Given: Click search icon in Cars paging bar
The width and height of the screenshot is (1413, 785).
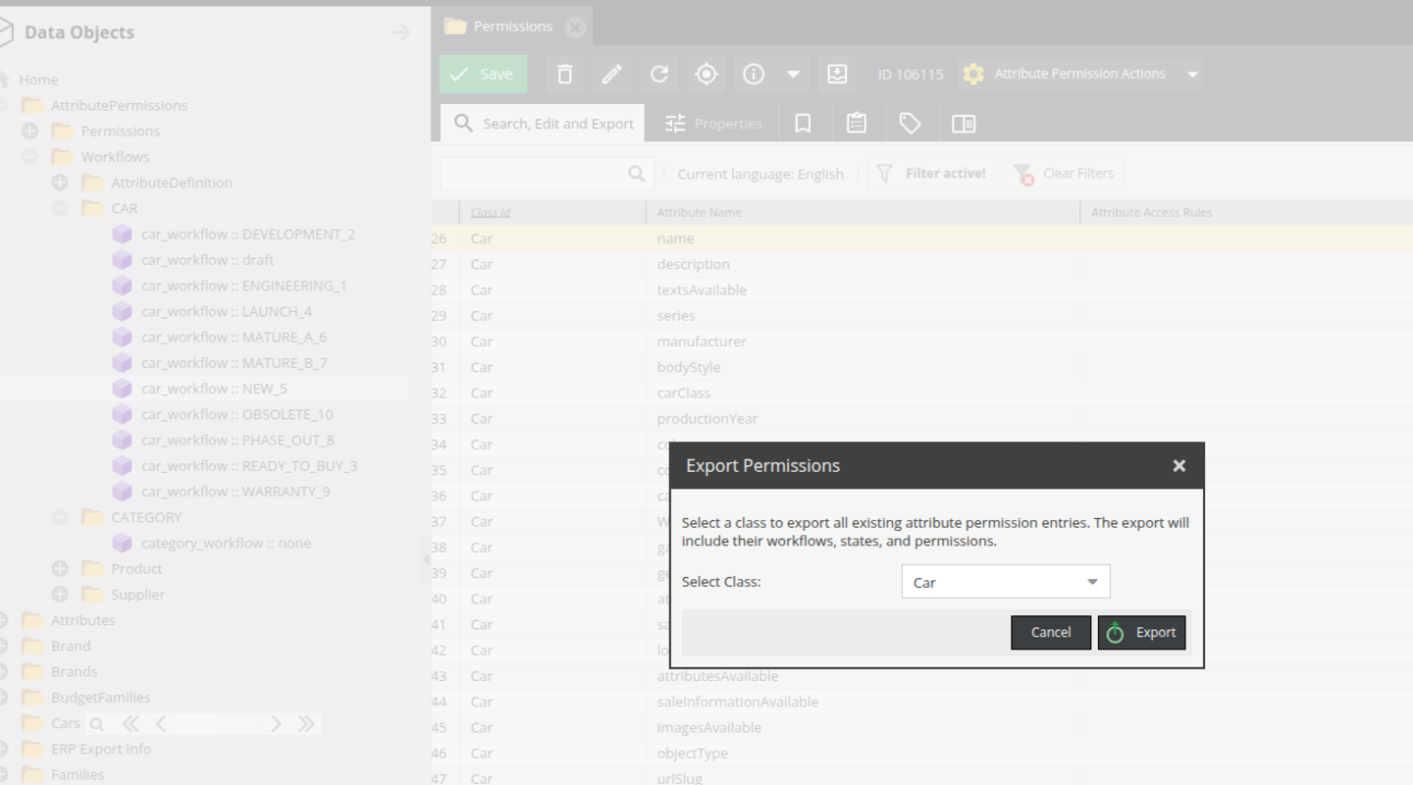Looking at the screenshot, I should 96,724.
